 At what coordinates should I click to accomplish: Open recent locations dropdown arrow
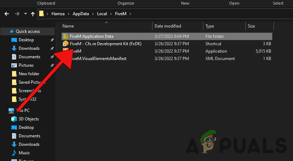pos(26,14)
